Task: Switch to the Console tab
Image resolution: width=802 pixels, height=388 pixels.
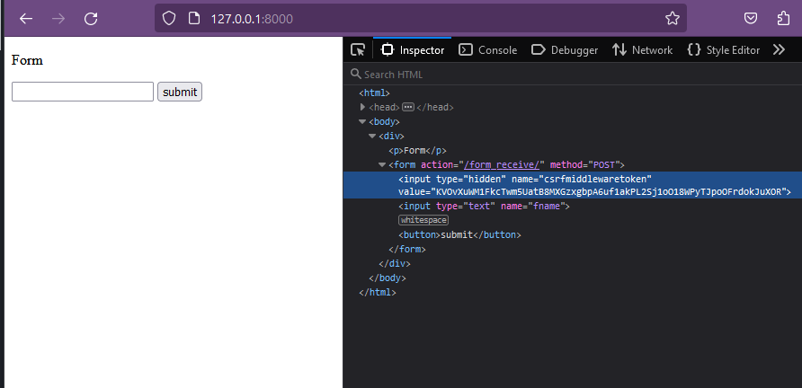Action: [x=488, y=50]
